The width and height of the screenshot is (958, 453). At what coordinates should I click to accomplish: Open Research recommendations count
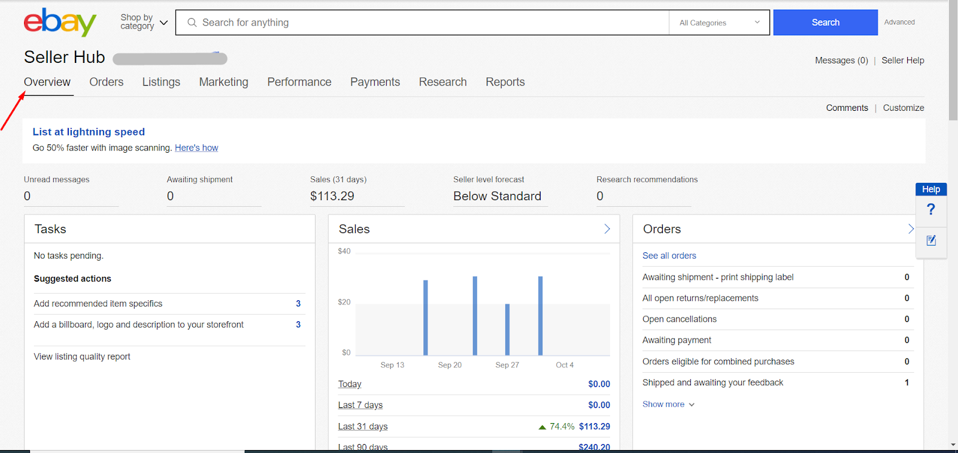600,196
